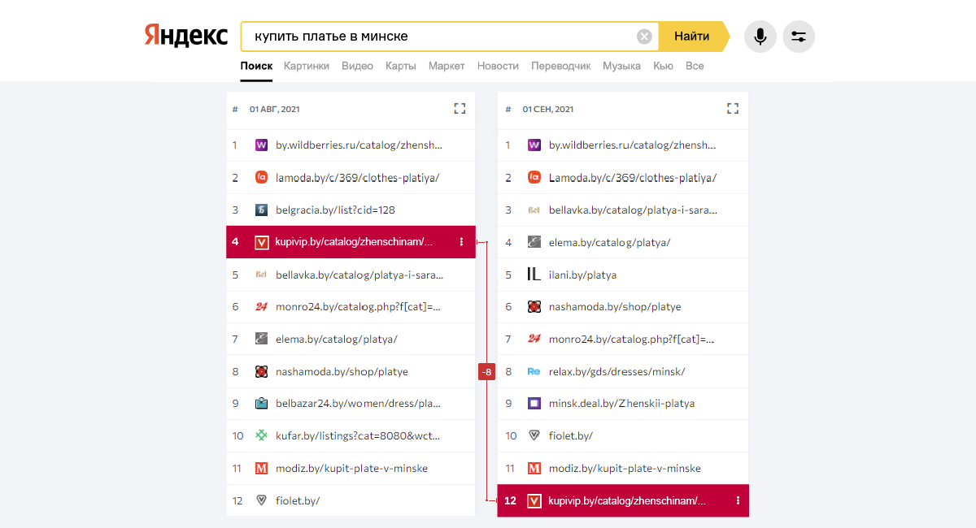Open bellavka.by link in August list
This screenshot has height=528, width=976.
pos(359,275)
